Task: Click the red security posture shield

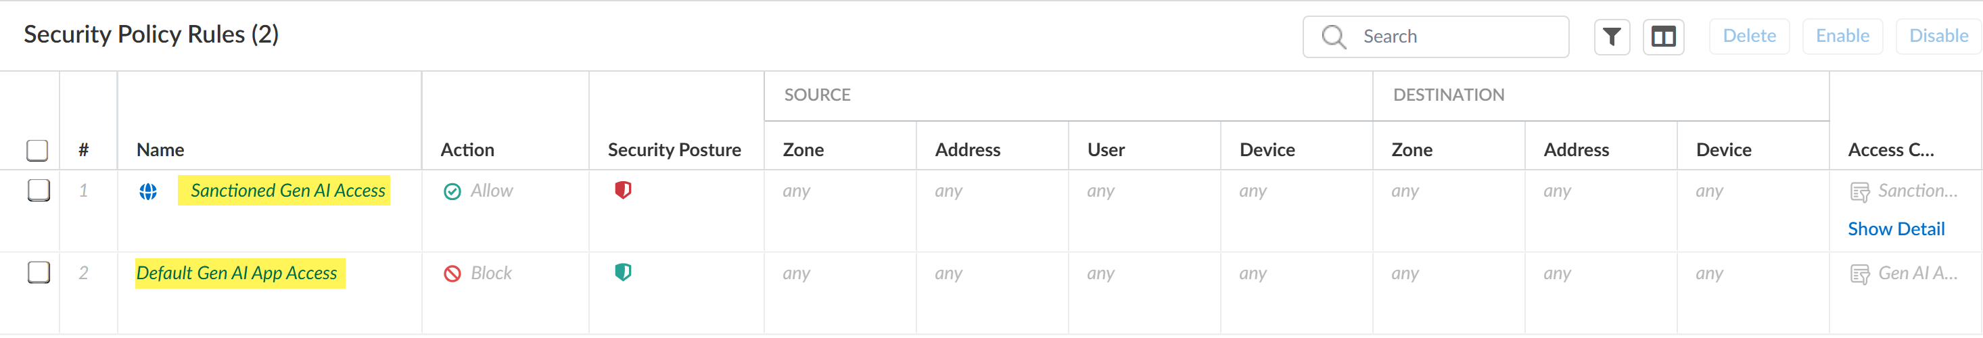Action: (x=623, y=190)
